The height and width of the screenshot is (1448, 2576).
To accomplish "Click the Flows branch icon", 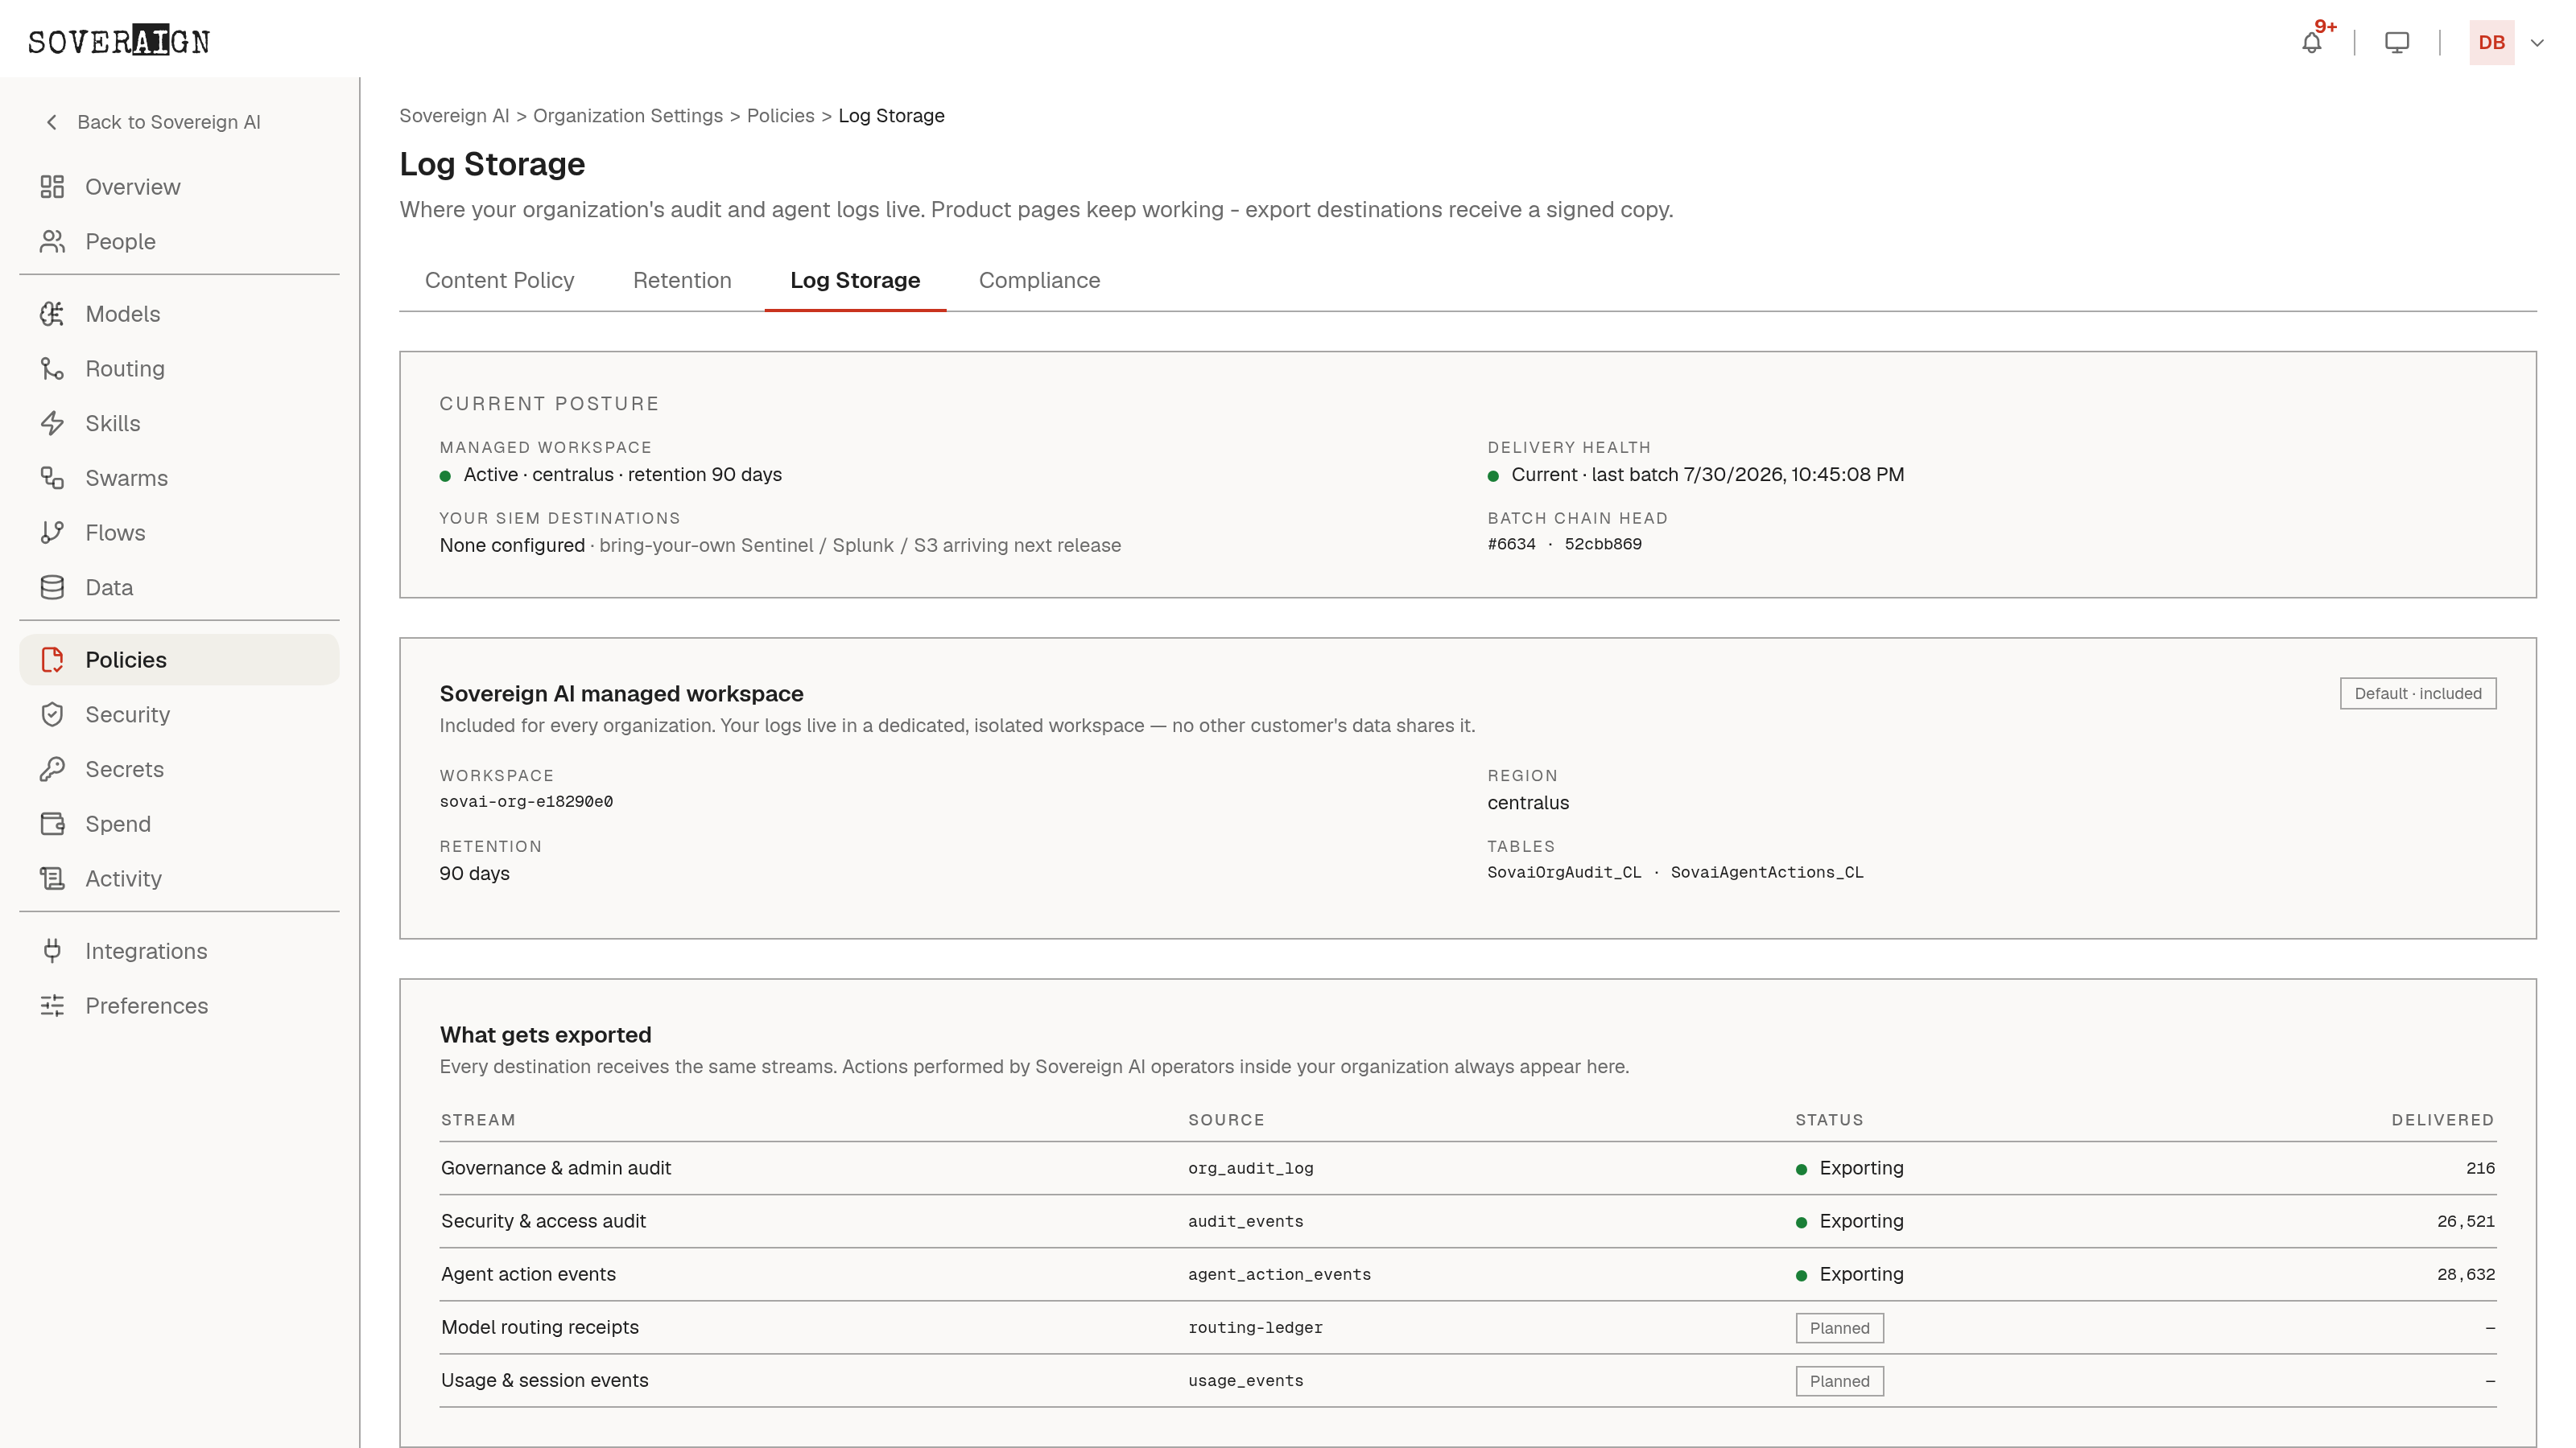I will pyautogui.click(x=52, y=533).
